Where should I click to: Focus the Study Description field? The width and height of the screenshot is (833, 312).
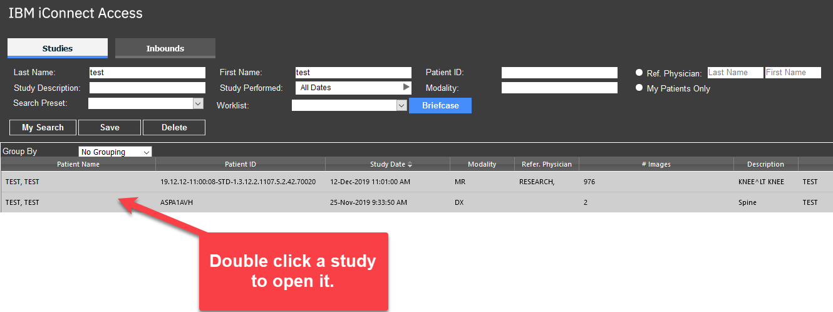point(147,88)
